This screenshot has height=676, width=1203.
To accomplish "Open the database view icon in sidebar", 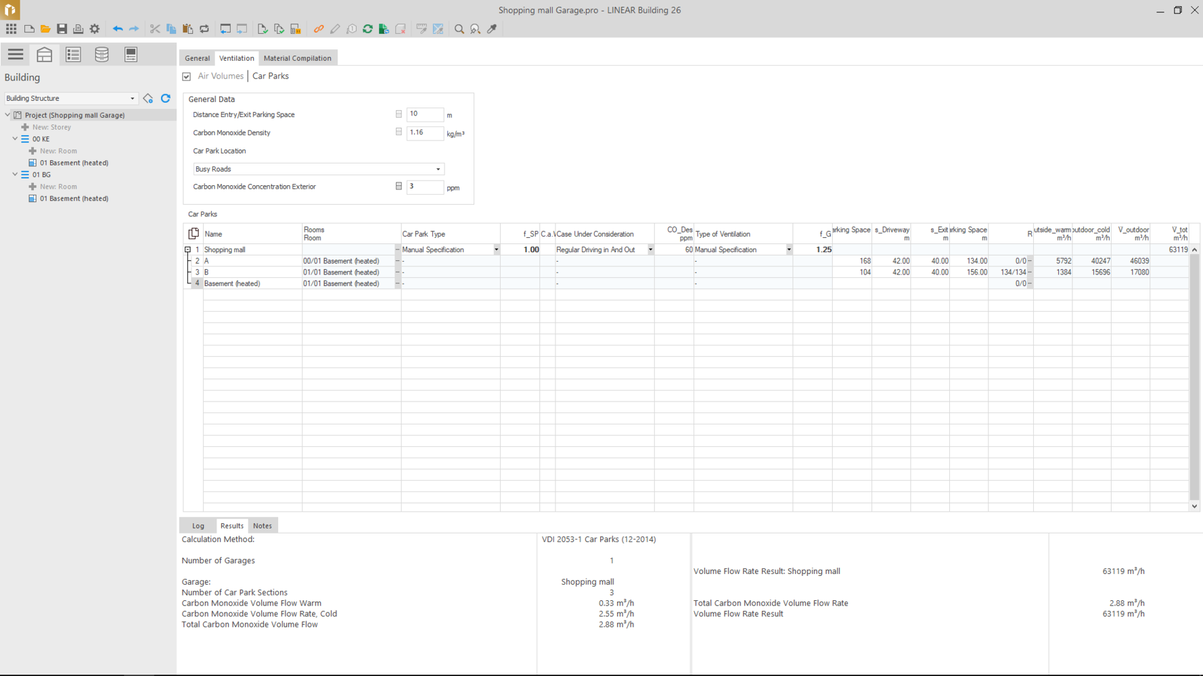I will (101, 55).
